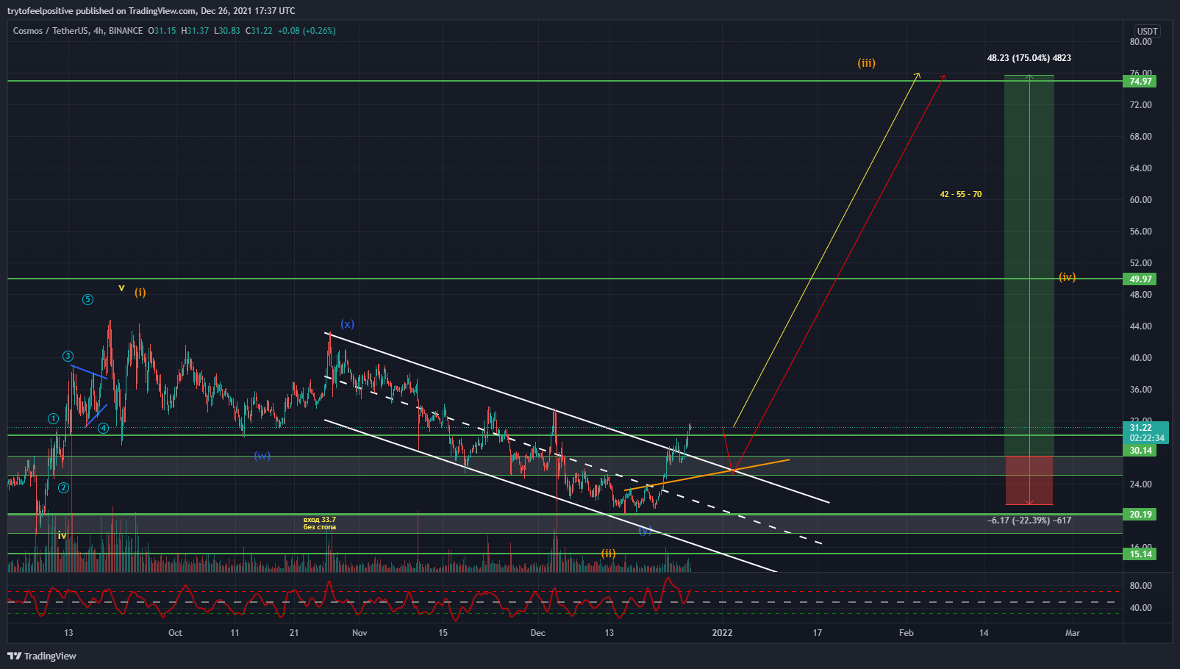Click the circled 3 wave marker

(x=68, y=357)
